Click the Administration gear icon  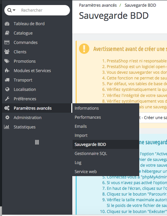click(7, 117)
